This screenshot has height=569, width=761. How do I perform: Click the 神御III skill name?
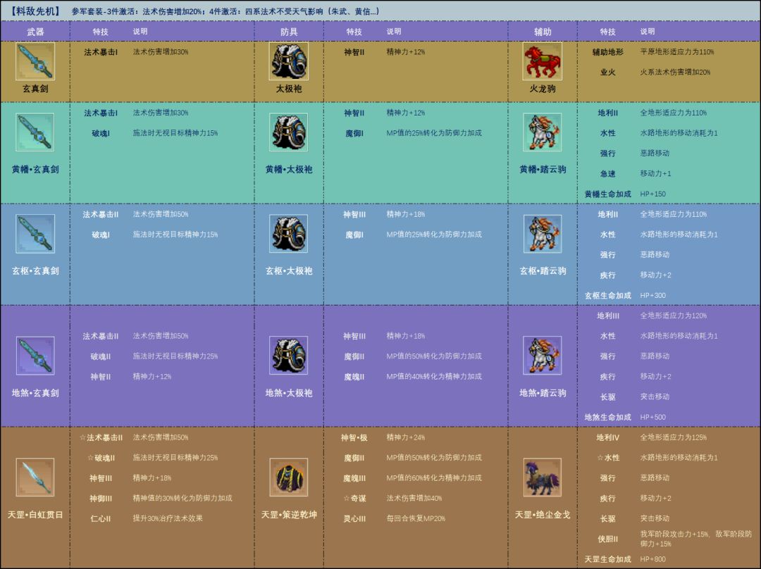(x=101, y=498)
